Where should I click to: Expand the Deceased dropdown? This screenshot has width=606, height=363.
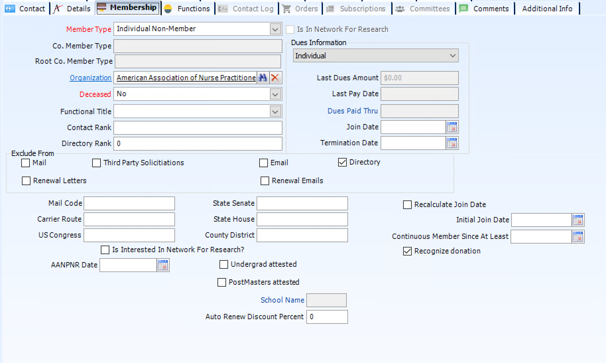click(x=274, y=94)
